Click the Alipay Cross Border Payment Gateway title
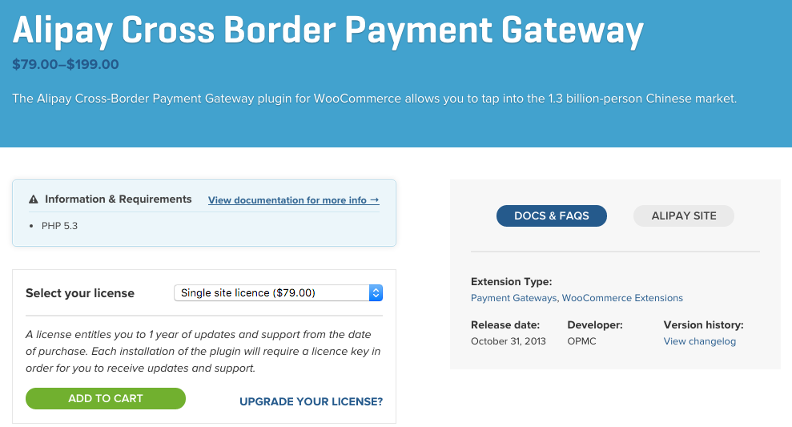This screenshot has width=792, height=427. [328, 30]
